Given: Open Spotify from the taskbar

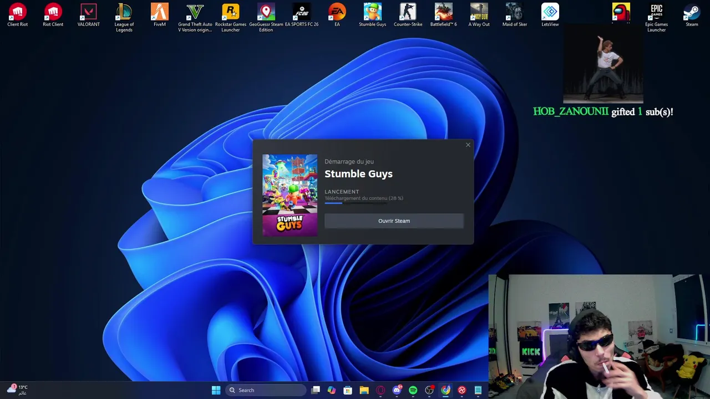Looking at the screenshot, I should click(x=413, y=390).
